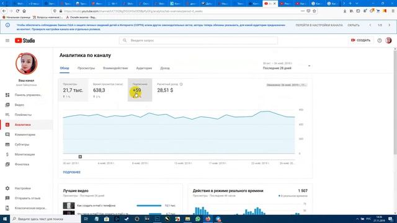Image resolution: width=397 pixels, height=223 pixels.
Task: Open the Последние 28 дней date range dropdown
Action: click(x=287, y=66)
